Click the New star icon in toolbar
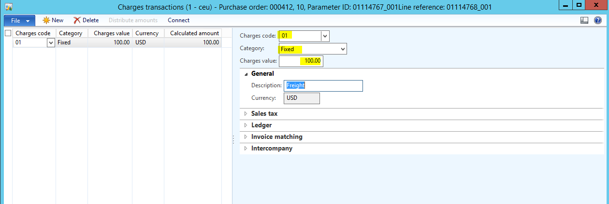 coord(46,20)
